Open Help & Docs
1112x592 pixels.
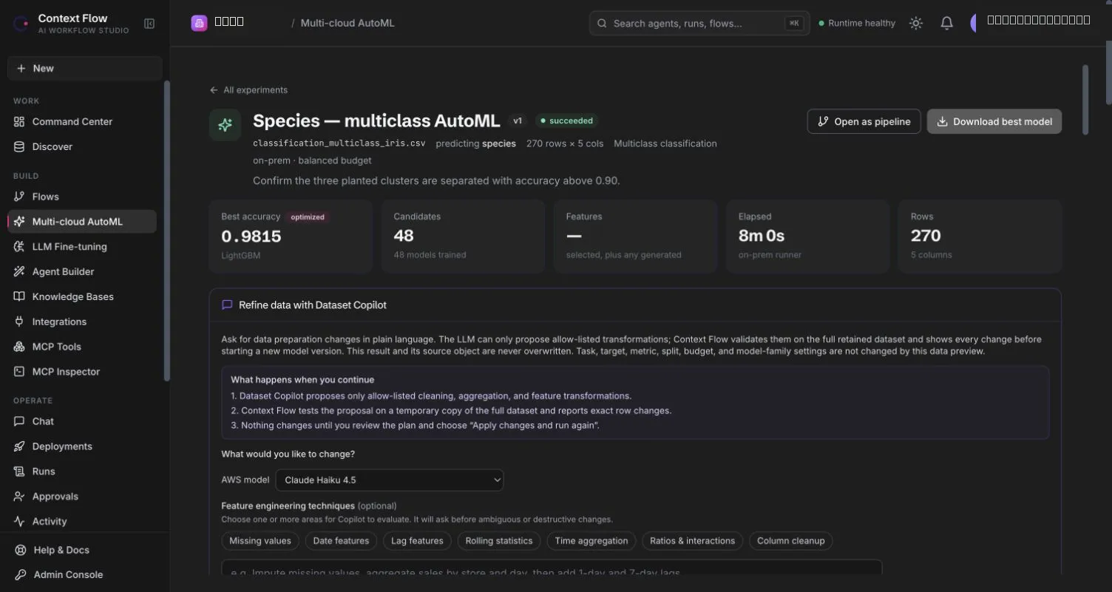pos(84,550)
